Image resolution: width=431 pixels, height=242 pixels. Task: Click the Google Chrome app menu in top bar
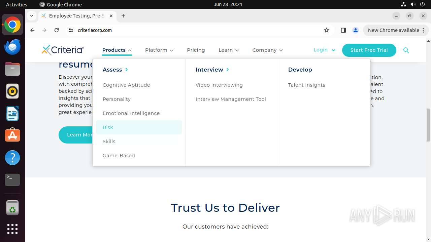point(61,4)
